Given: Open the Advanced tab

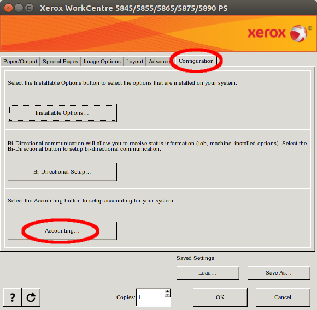Looking at the screenshot, I should click(159, 61).
